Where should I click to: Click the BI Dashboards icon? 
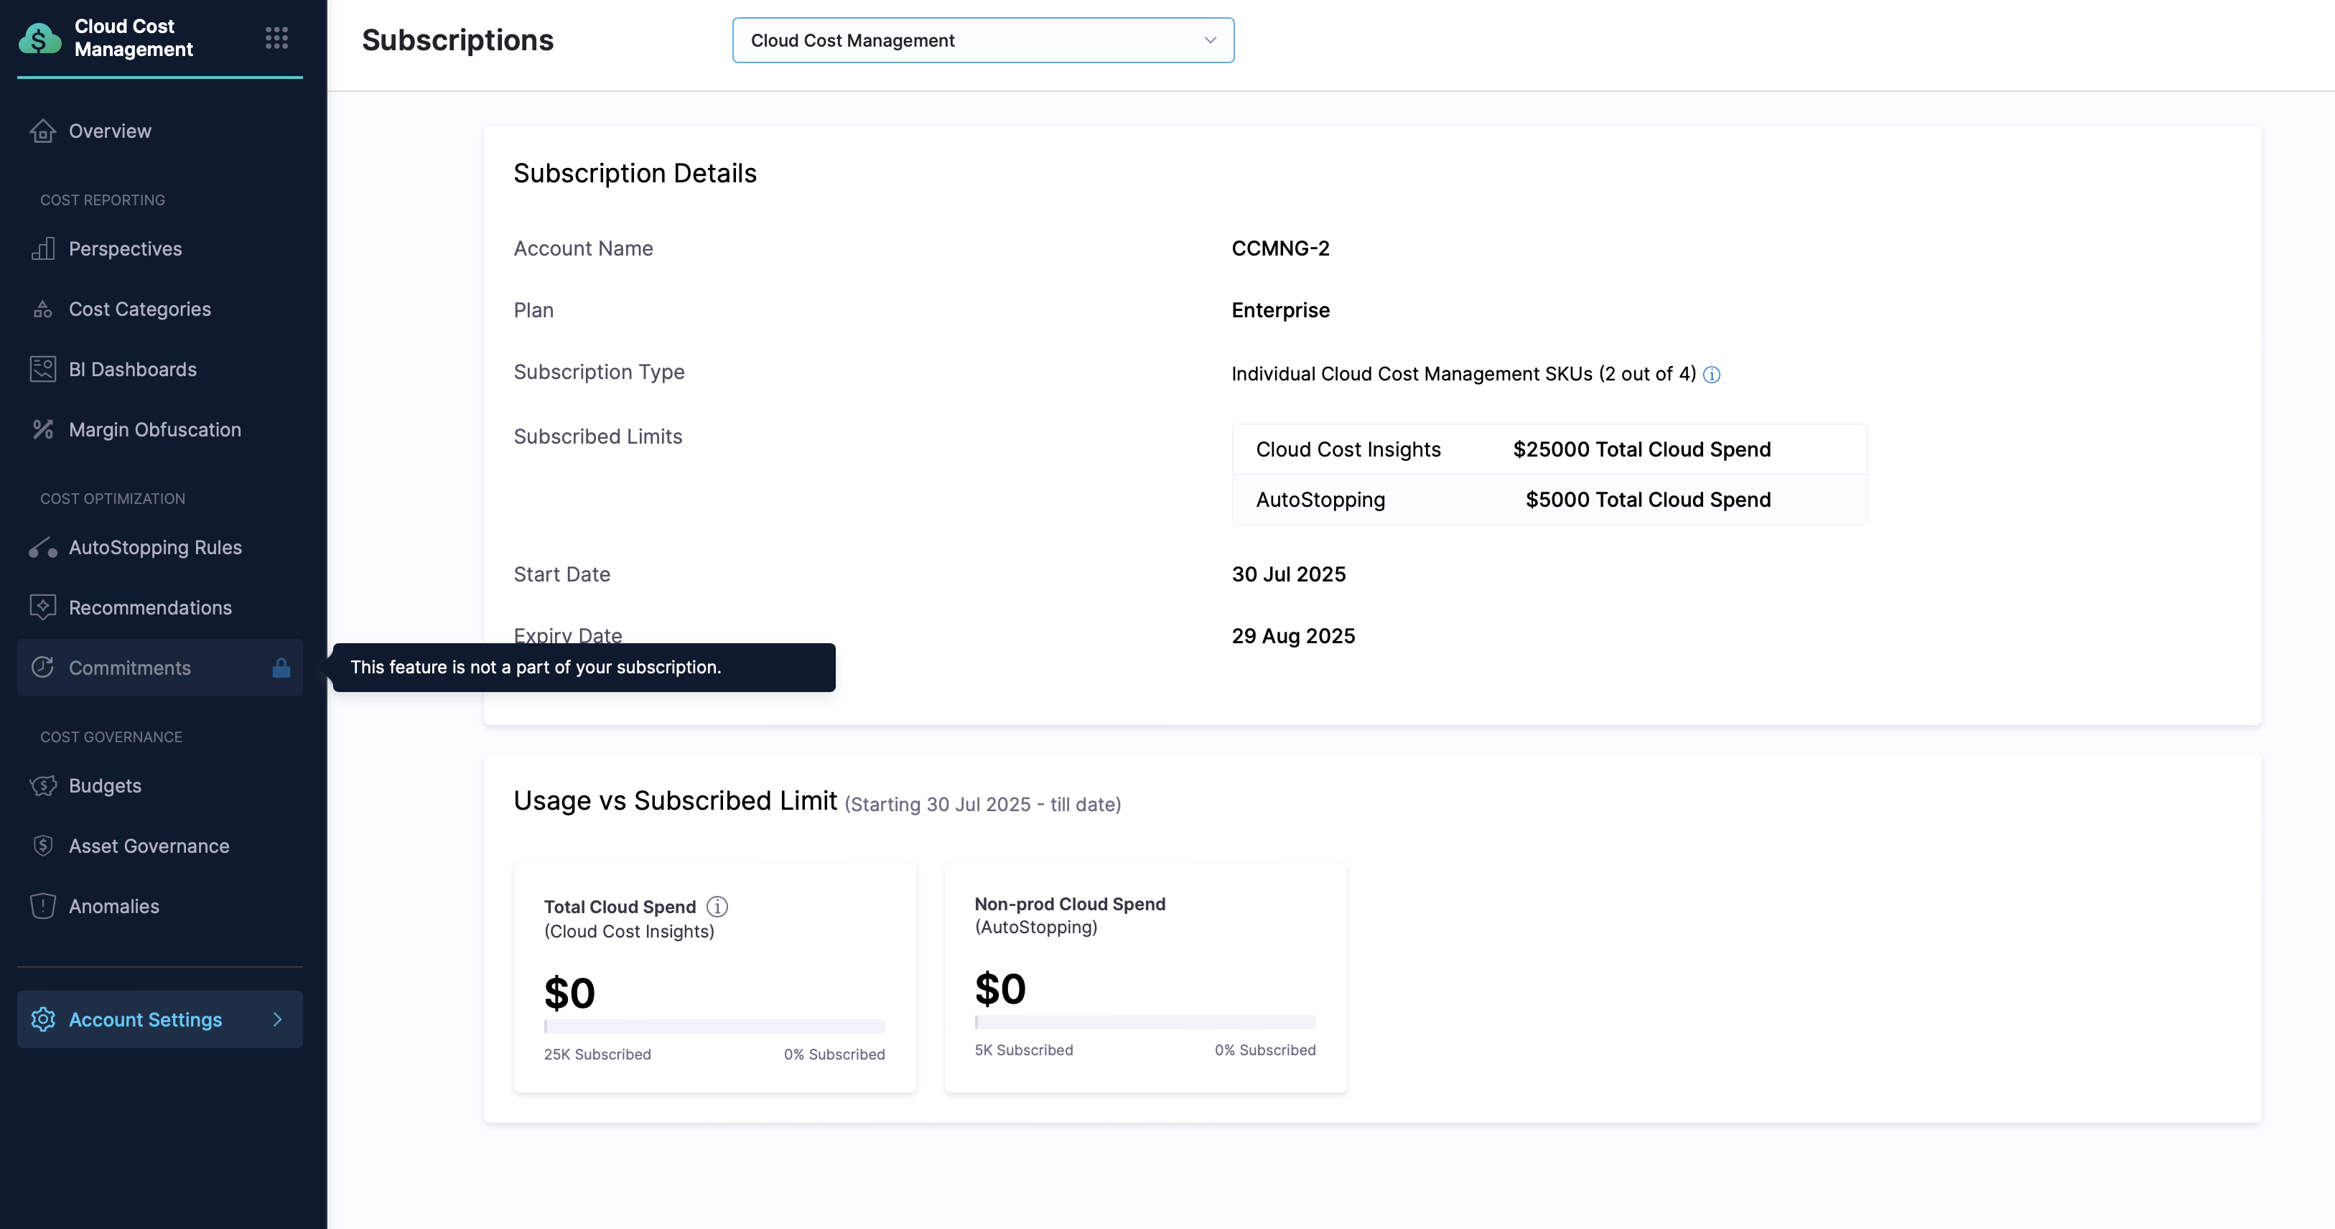[42, 370]
